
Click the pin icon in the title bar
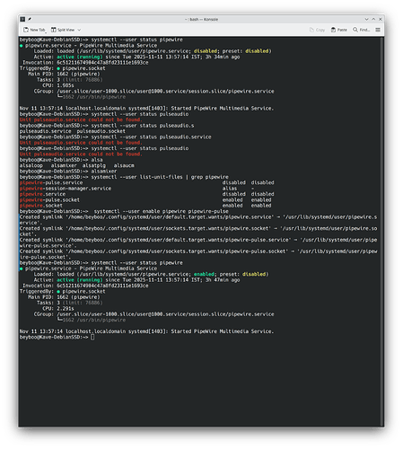(x=30, y=19)
